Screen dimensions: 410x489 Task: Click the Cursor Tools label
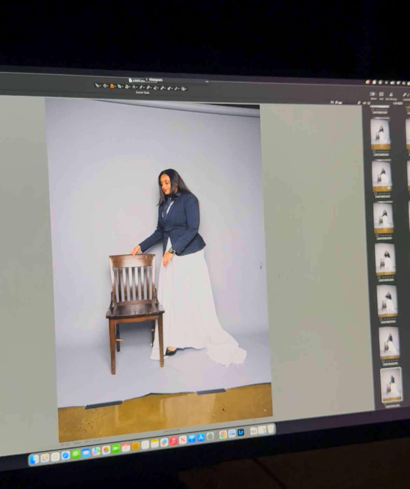point(143,92)
